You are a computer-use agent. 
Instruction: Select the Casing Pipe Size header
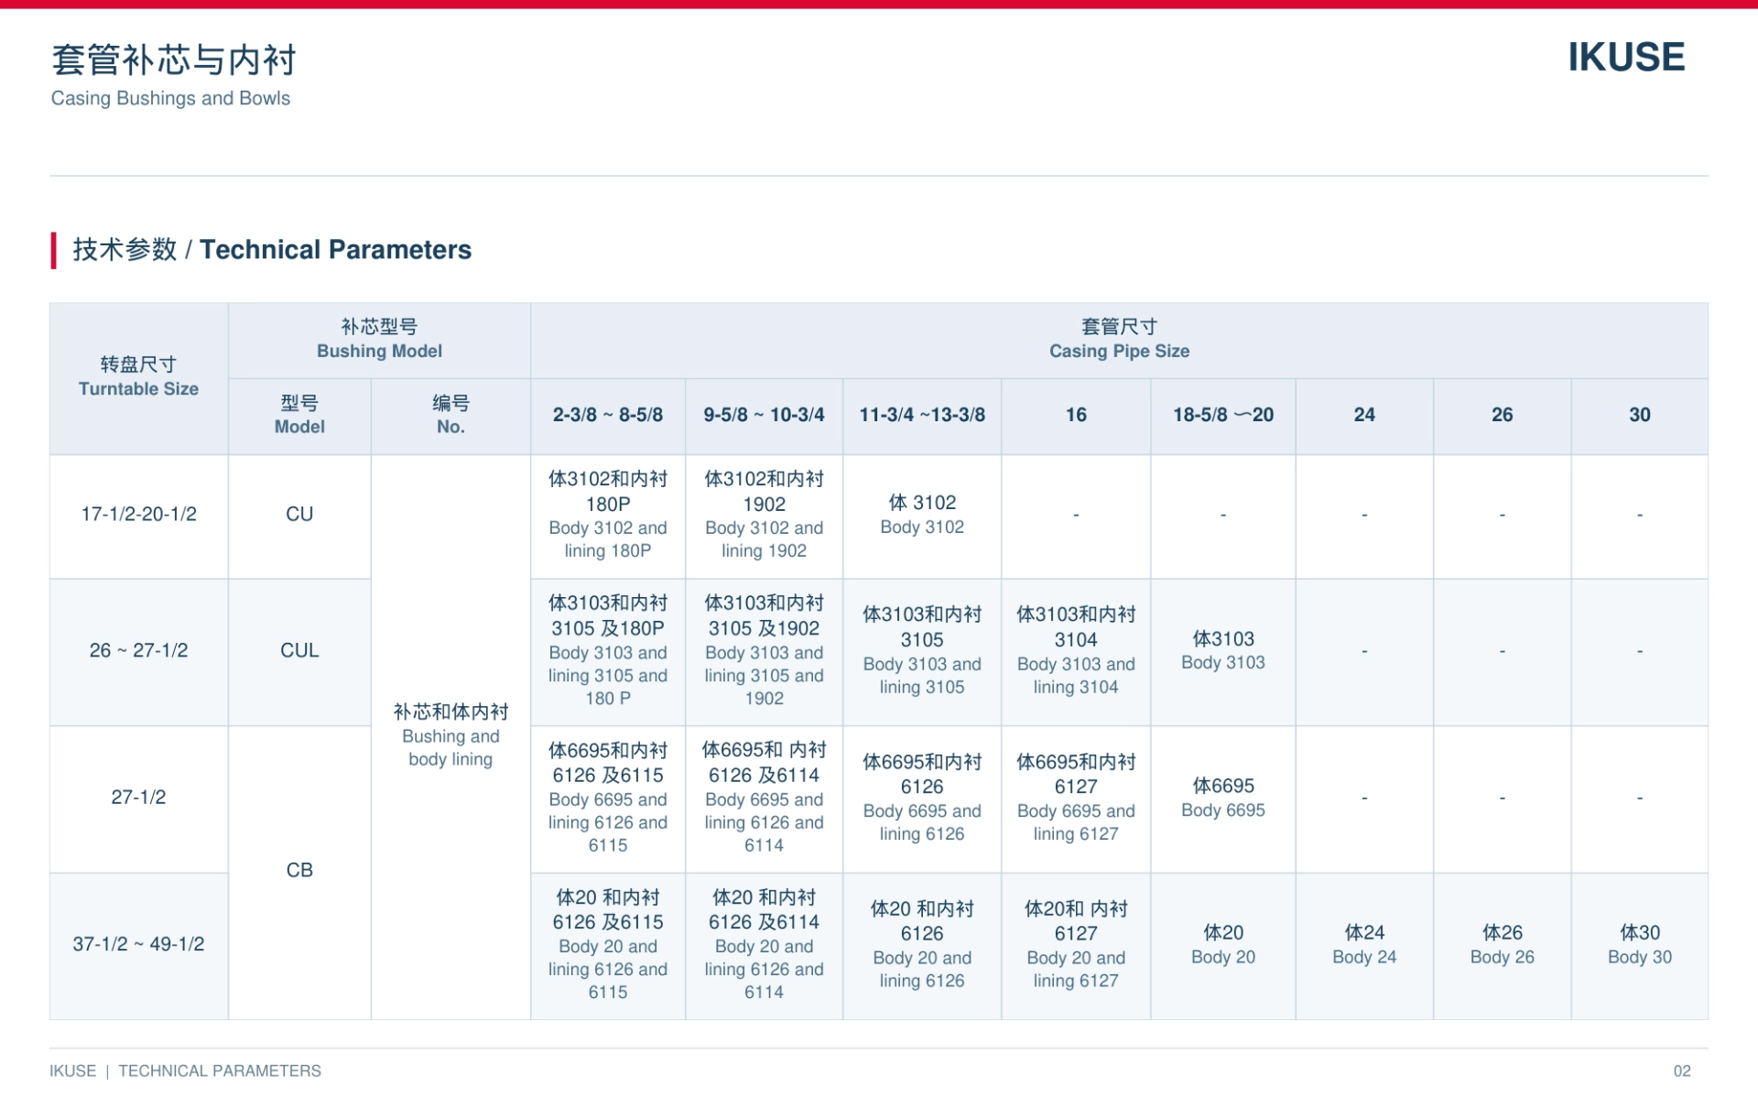(1119, 340)
